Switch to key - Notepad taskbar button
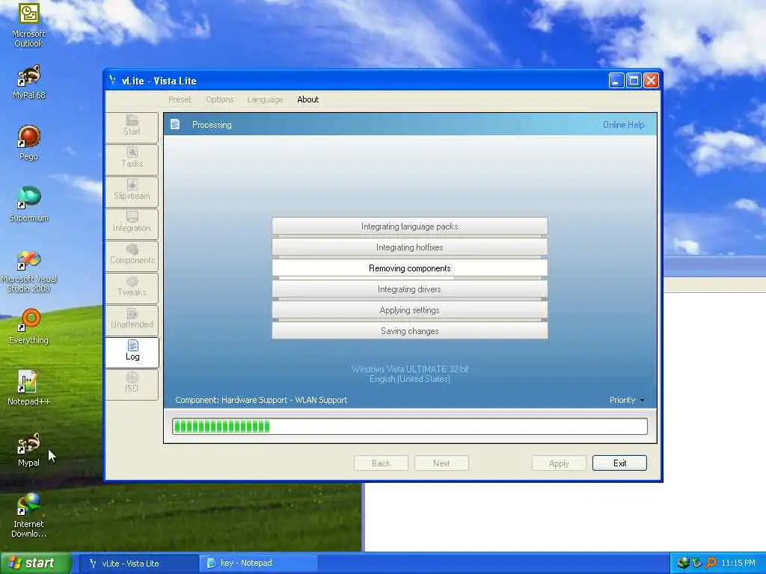This screenshot has height=574, width=766. (x=258, y=564)
